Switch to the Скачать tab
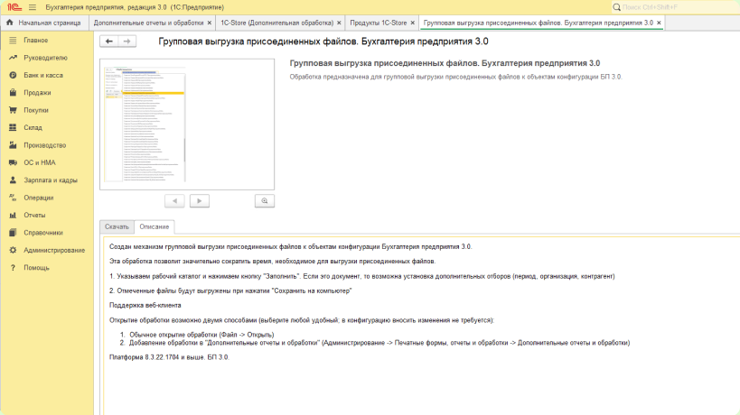The width and height of the screenshot is (740, 415). click(117, 227)
